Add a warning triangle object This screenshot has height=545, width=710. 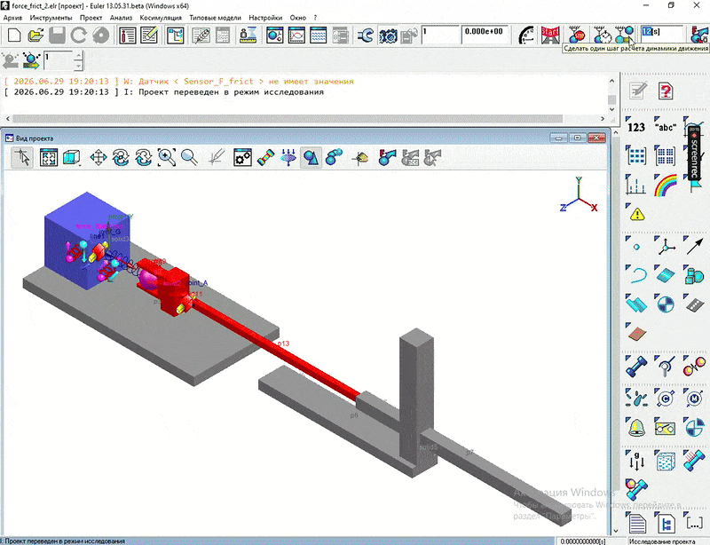pyautogui.click(x=636, y=213)
